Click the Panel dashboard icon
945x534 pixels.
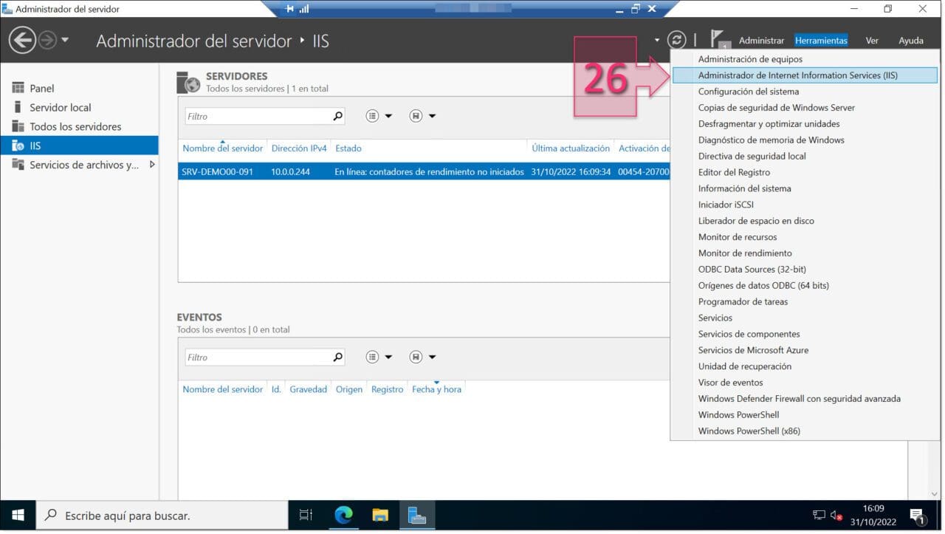click(18, 88)
